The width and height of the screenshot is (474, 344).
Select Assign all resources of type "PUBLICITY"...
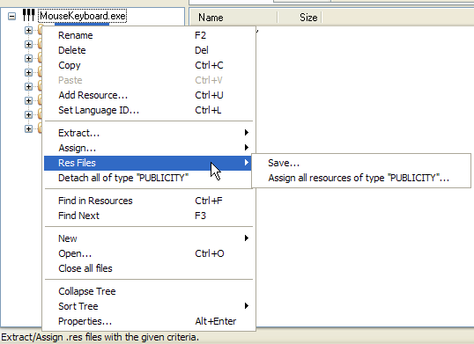(x=361, y=178)
